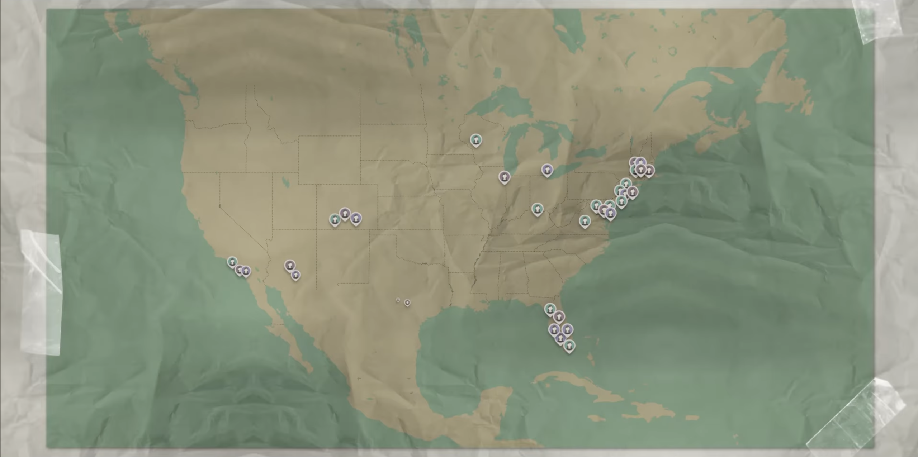Open the purple pin in Southern California
918x457 pixels.
coord(246,271)
